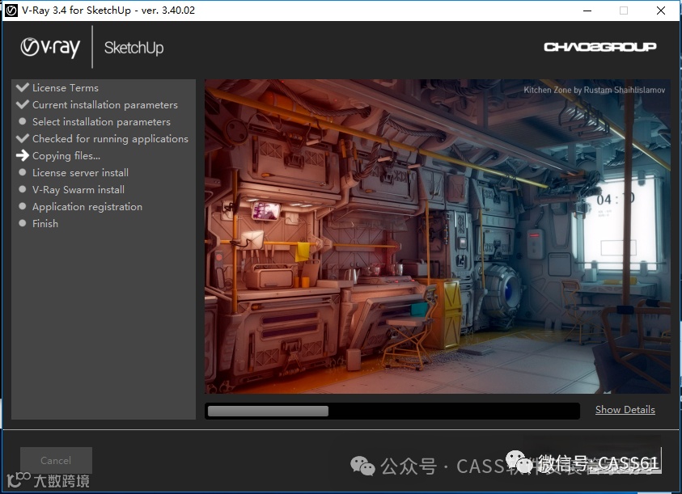
Task: Close the V-Ray installer window
Action: pyautogui.click(x=661, y=11)
